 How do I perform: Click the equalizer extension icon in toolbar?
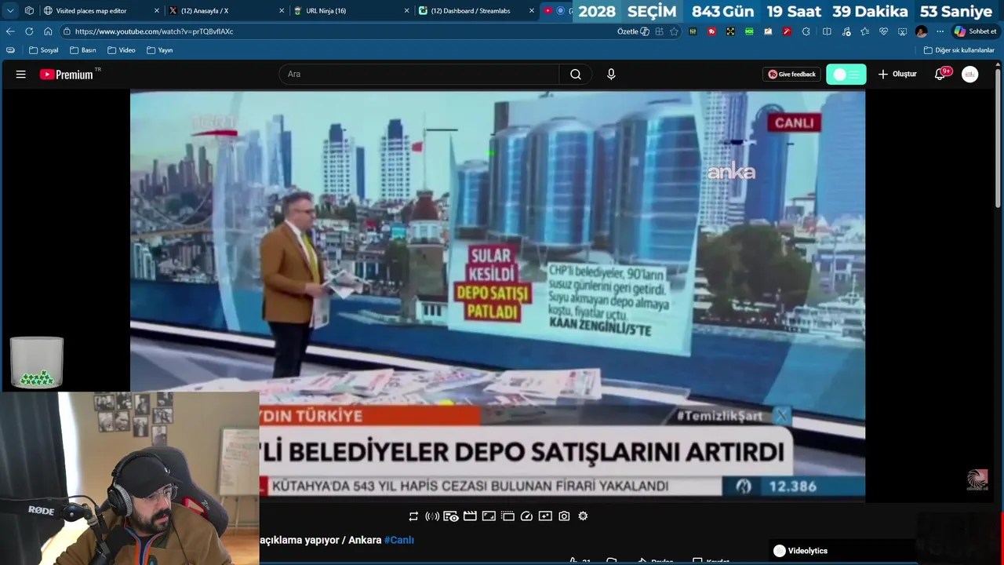click(x=693, y=31)
